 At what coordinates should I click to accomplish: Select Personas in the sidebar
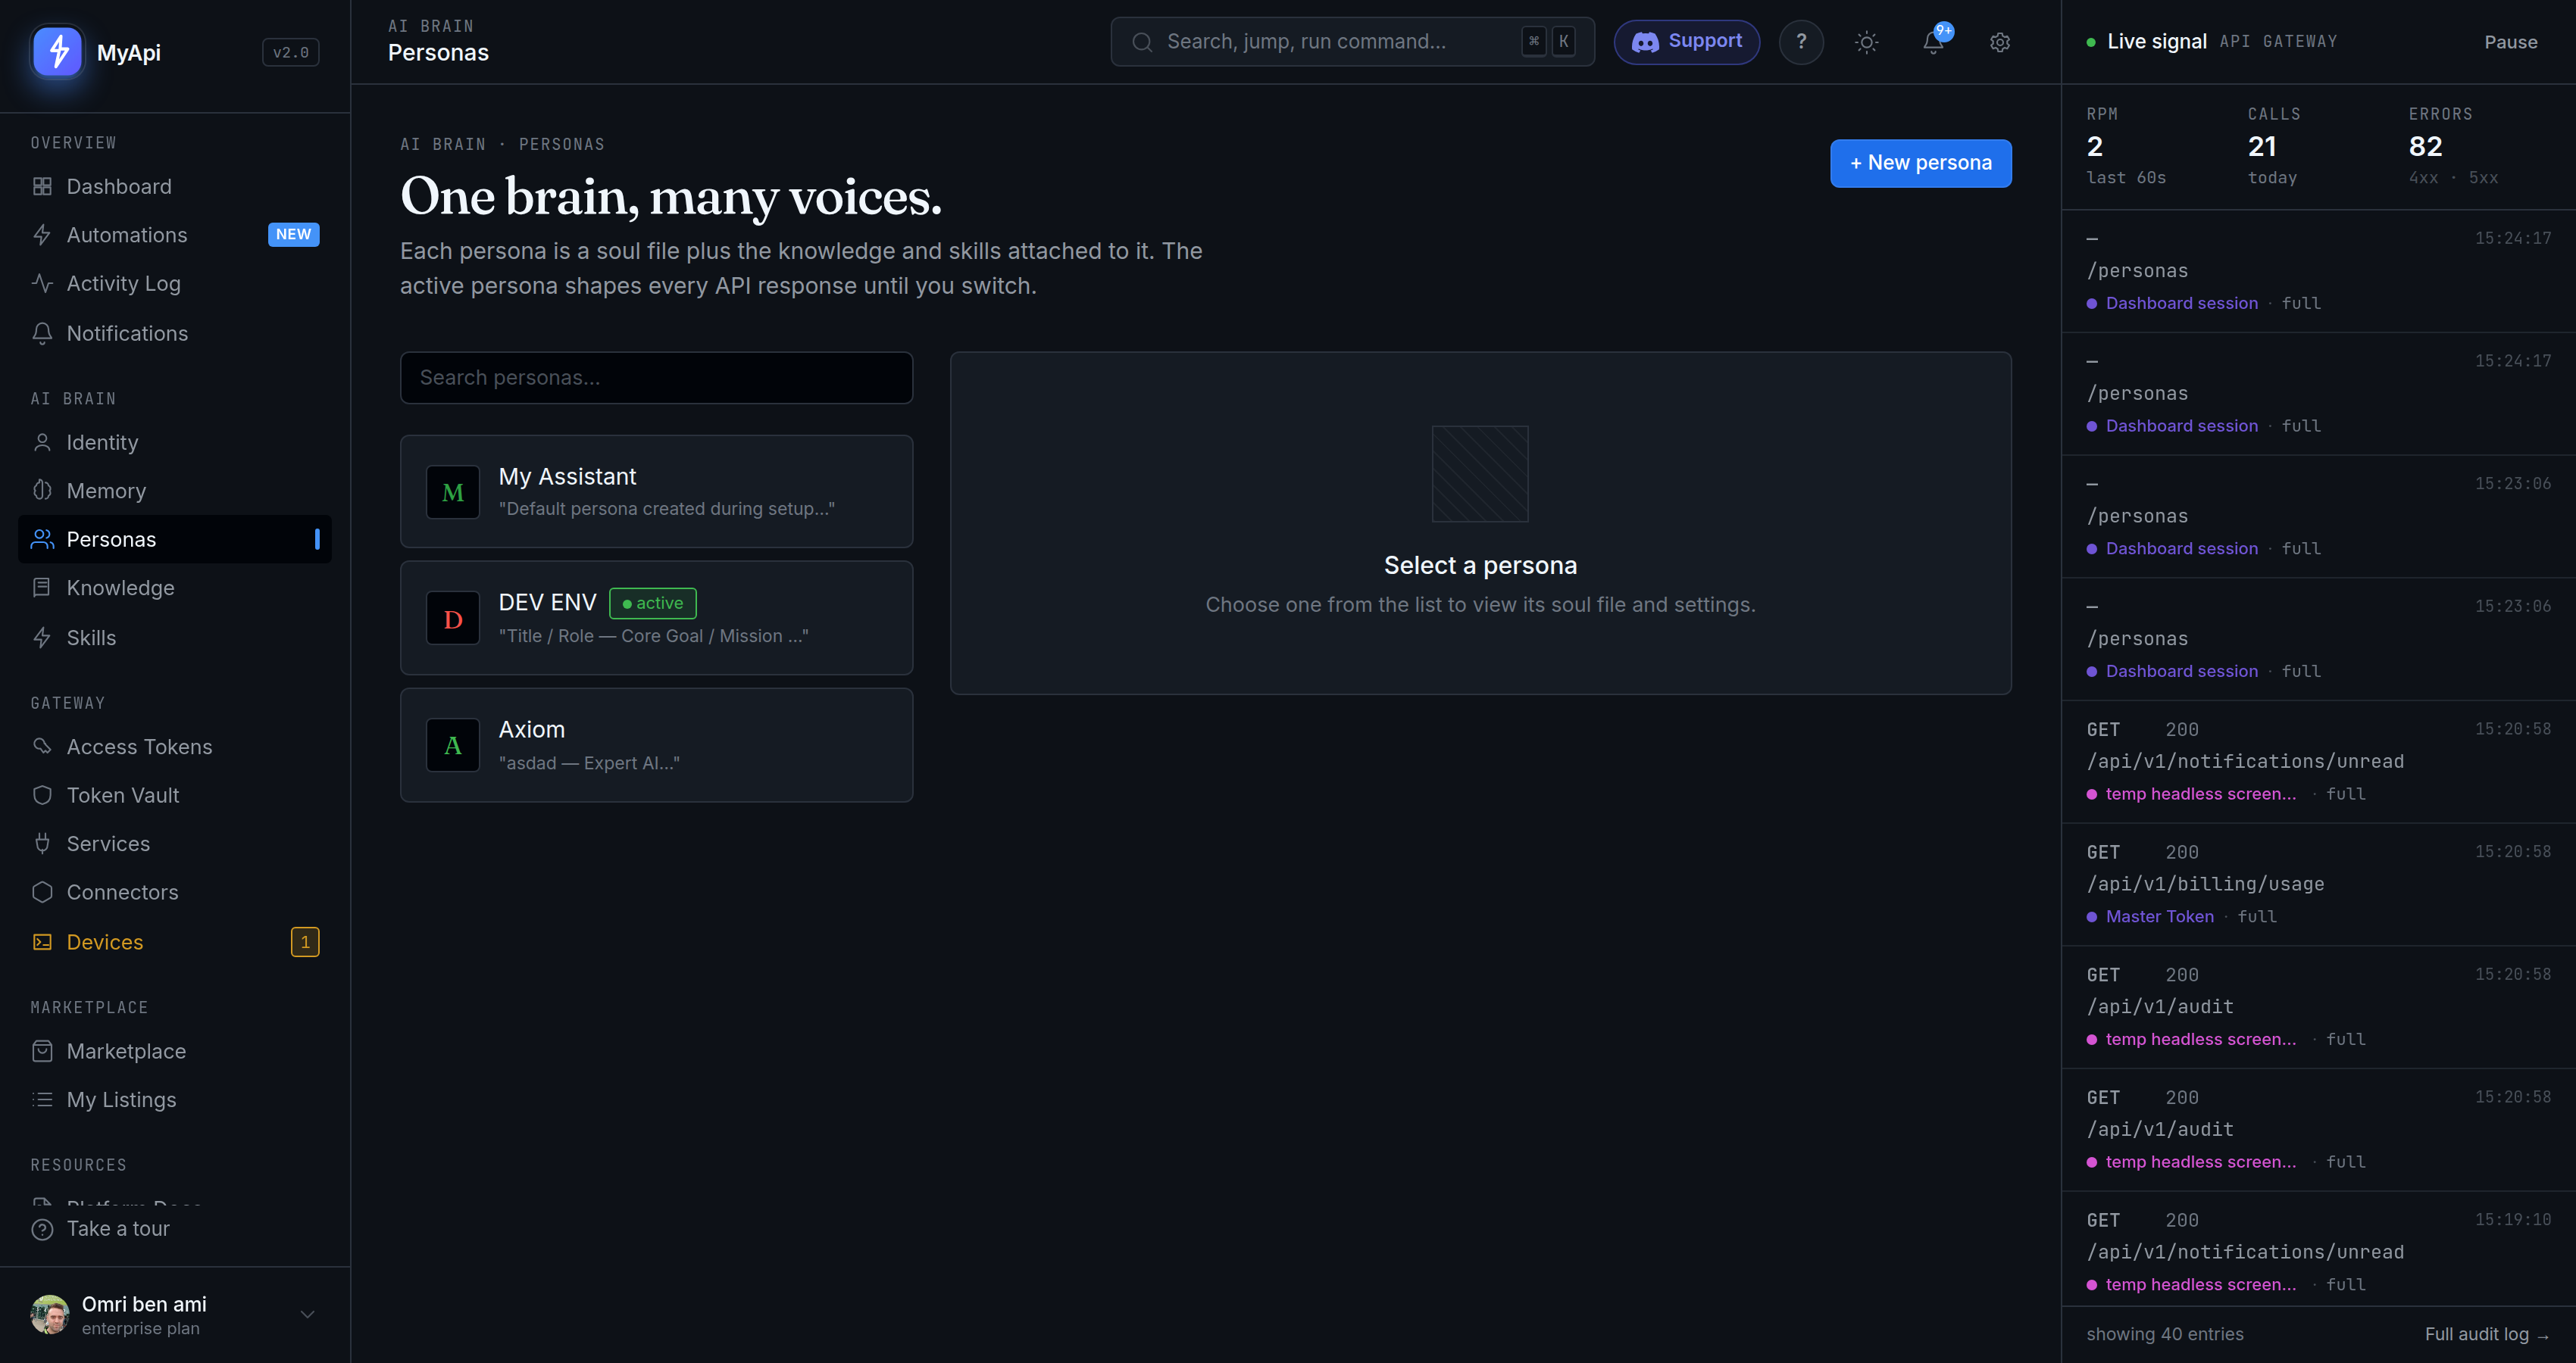(x=175, y=540)
